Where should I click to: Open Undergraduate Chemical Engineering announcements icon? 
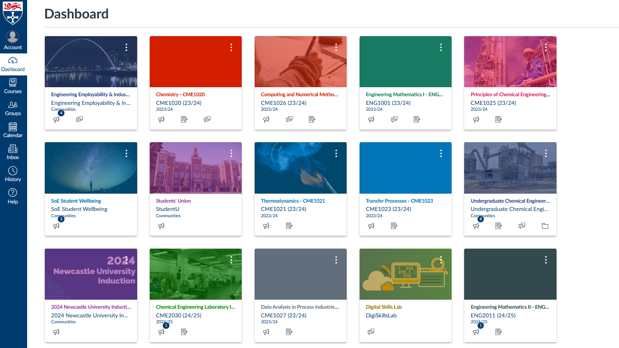tap(476, 226)
